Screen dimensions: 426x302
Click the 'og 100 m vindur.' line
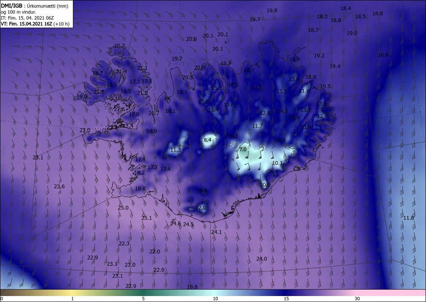point(18,12)
